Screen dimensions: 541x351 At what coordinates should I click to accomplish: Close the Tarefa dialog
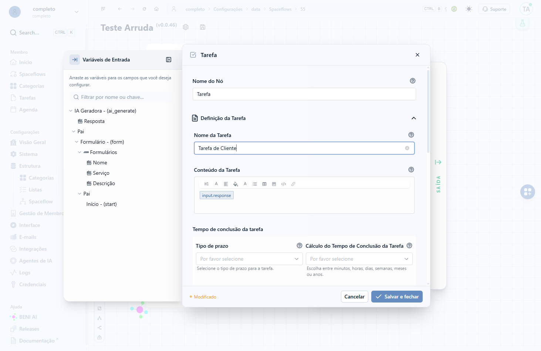point(417,55)
